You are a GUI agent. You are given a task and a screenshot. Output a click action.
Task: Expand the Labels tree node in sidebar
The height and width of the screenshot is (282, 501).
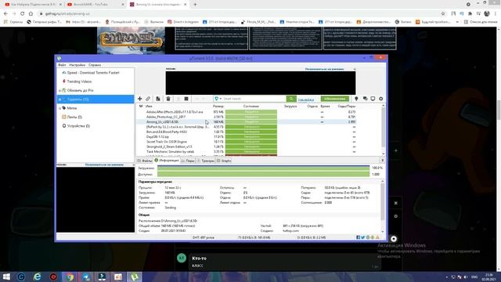coord(59,108)
